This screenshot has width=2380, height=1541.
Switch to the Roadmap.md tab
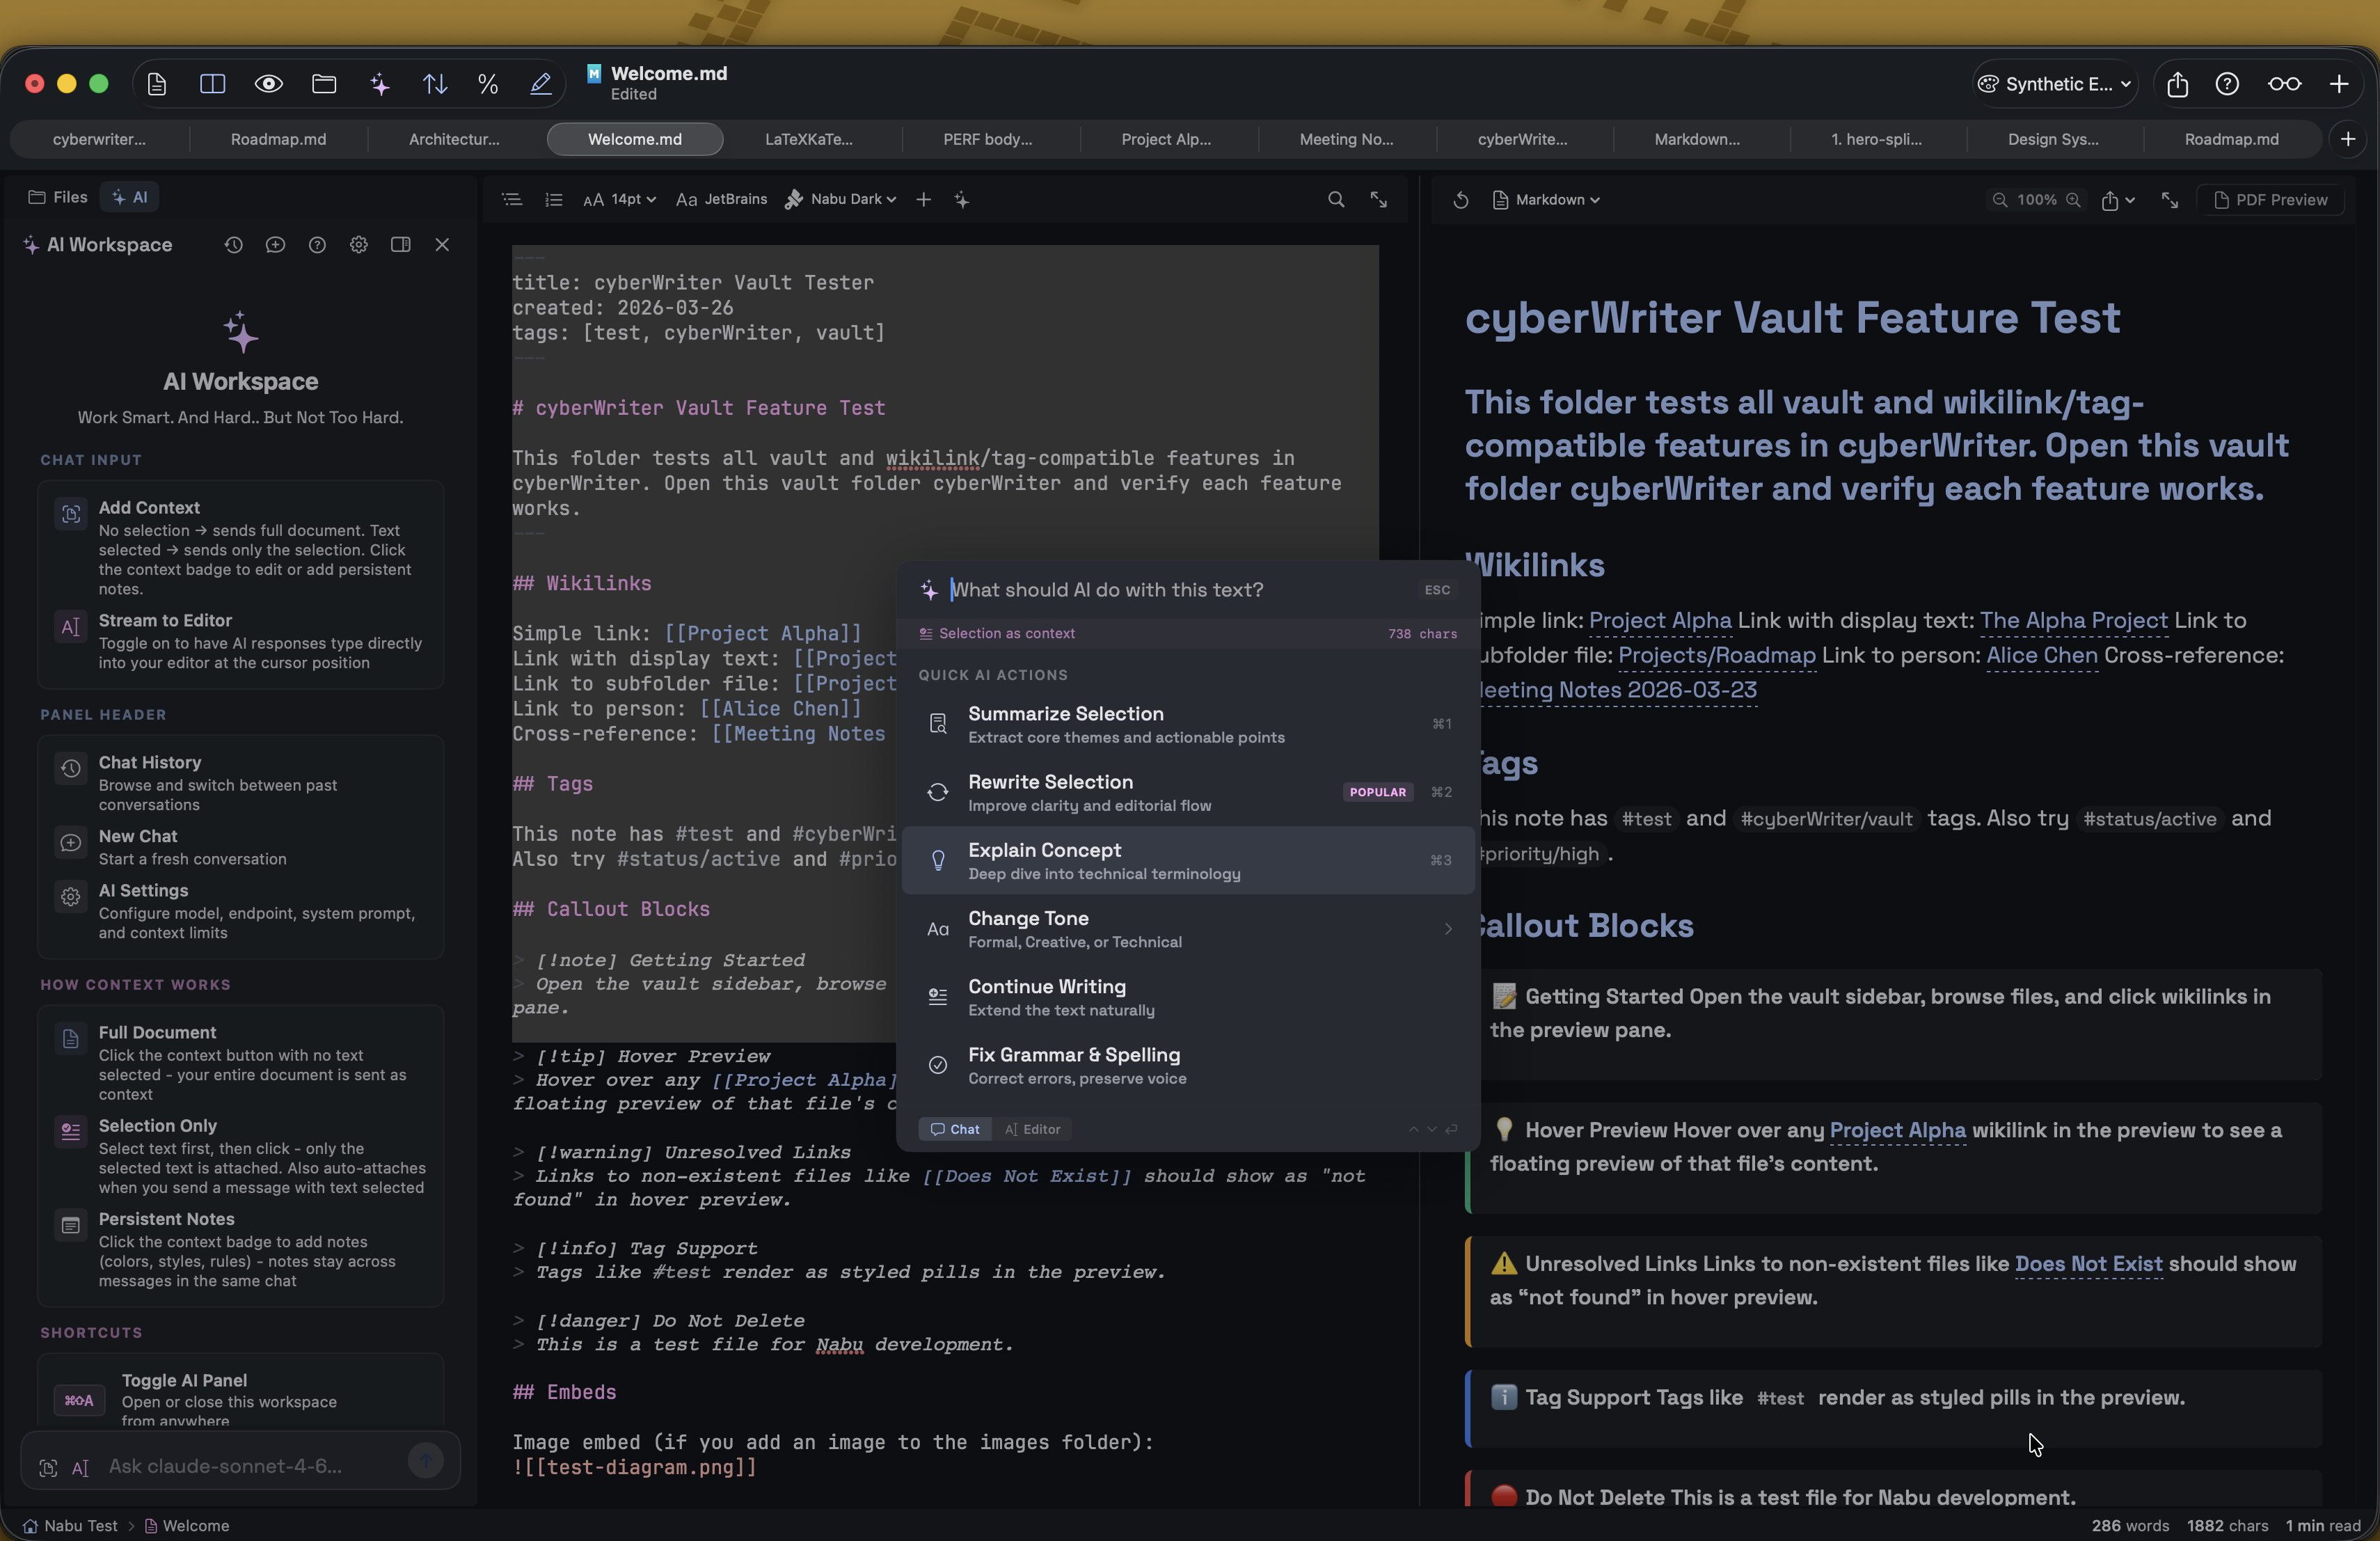point(277,139)
